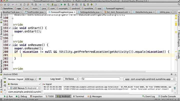Click the DDMS screenshot camera icon

[x=5, y=78]
